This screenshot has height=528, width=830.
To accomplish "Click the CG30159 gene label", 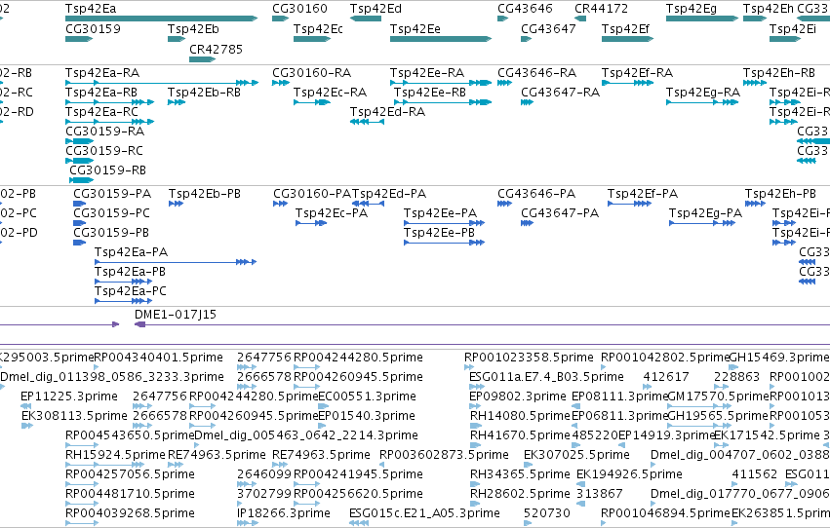I will click(93, 29).
